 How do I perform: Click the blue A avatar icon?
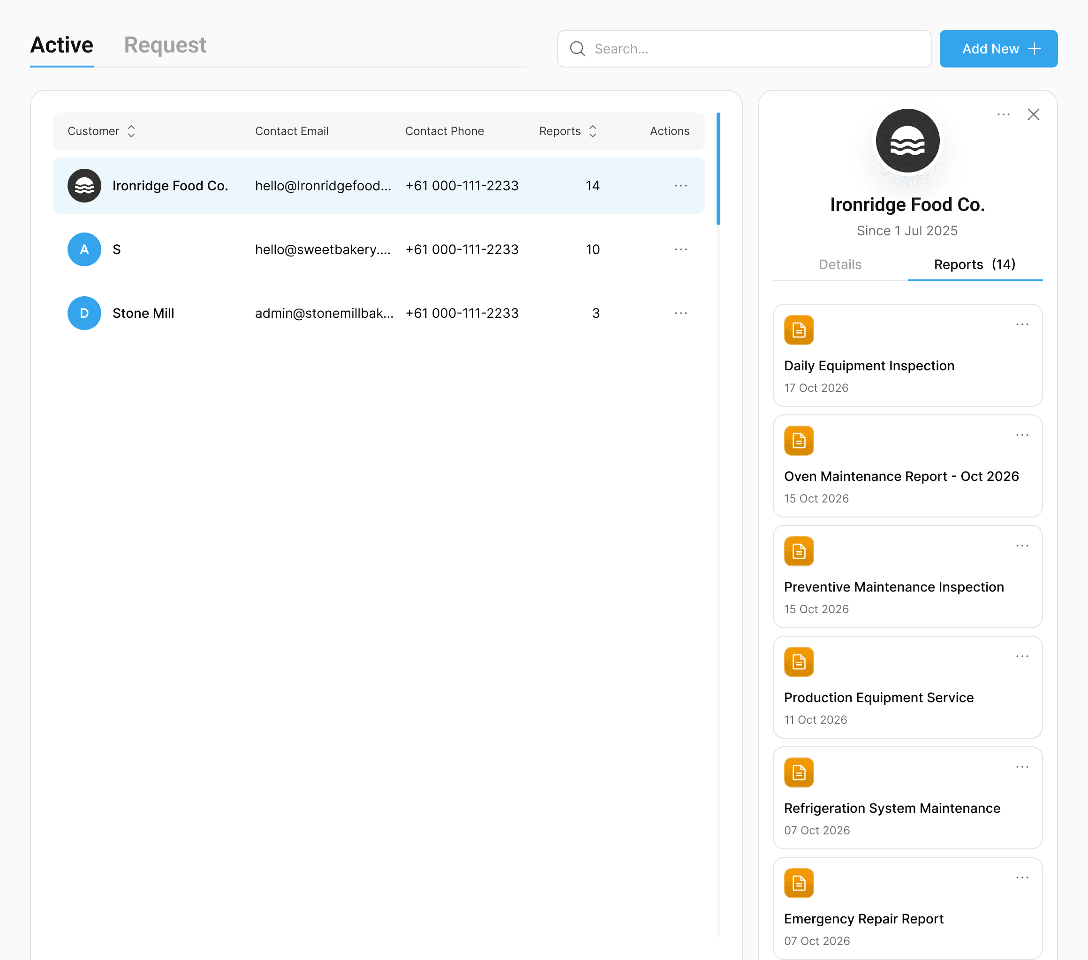tap(84, 249)
